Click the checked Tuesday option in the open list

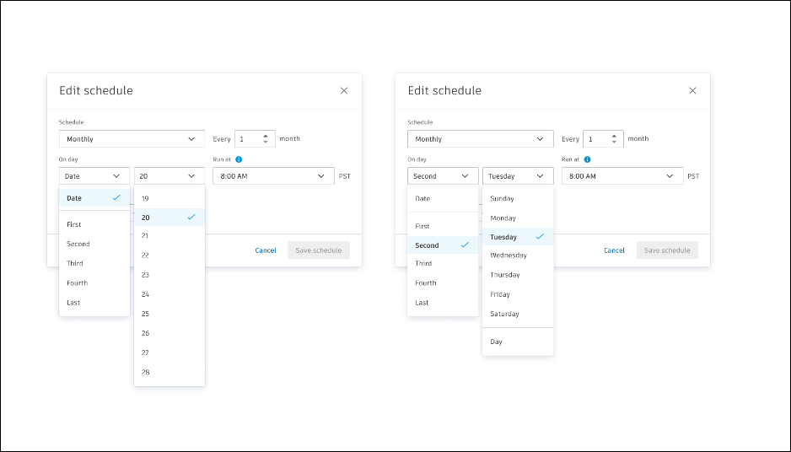pos(518,237)
